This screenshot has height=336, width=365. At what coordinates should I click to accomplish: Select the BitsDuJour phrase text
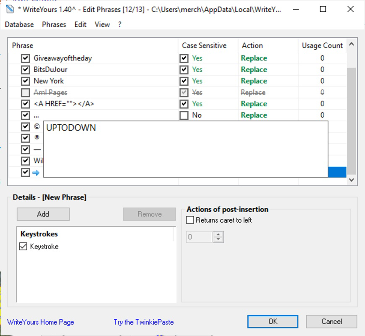[50, 70]
